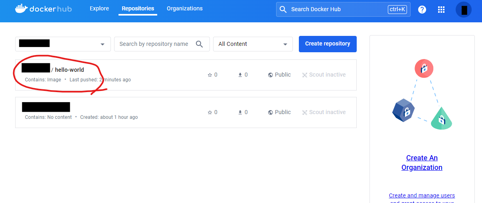Click 'Last pushed: 2 minutes ago' text
This screenshot has width=482, height=203.
click(x=100, y=80)
